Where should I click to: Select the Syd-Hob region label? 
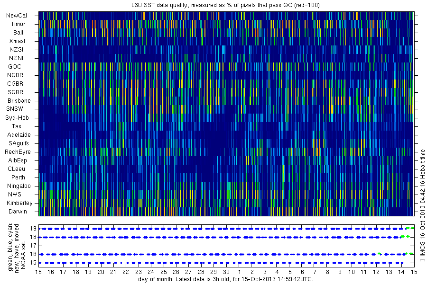pyautogui.click(x=17, y=118)
